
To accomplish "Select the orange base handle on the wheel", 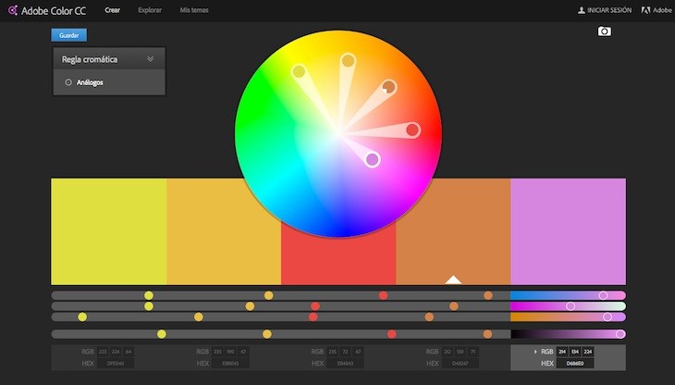I will (388, 87).
